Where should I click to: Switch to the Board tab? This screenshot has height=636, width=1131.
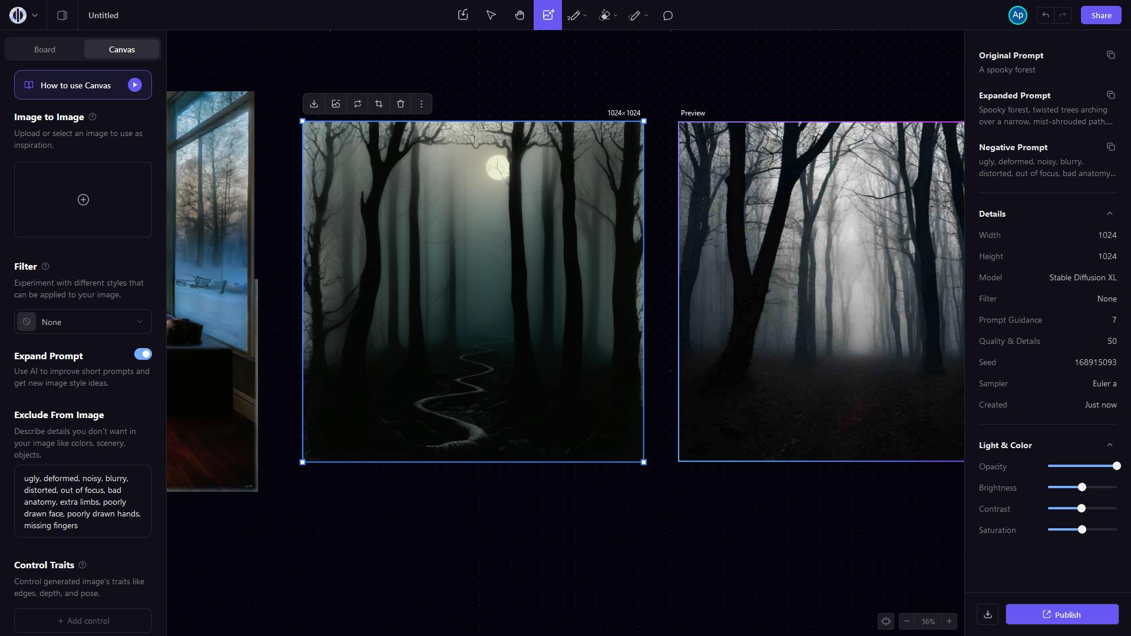[x=45, y=49]
